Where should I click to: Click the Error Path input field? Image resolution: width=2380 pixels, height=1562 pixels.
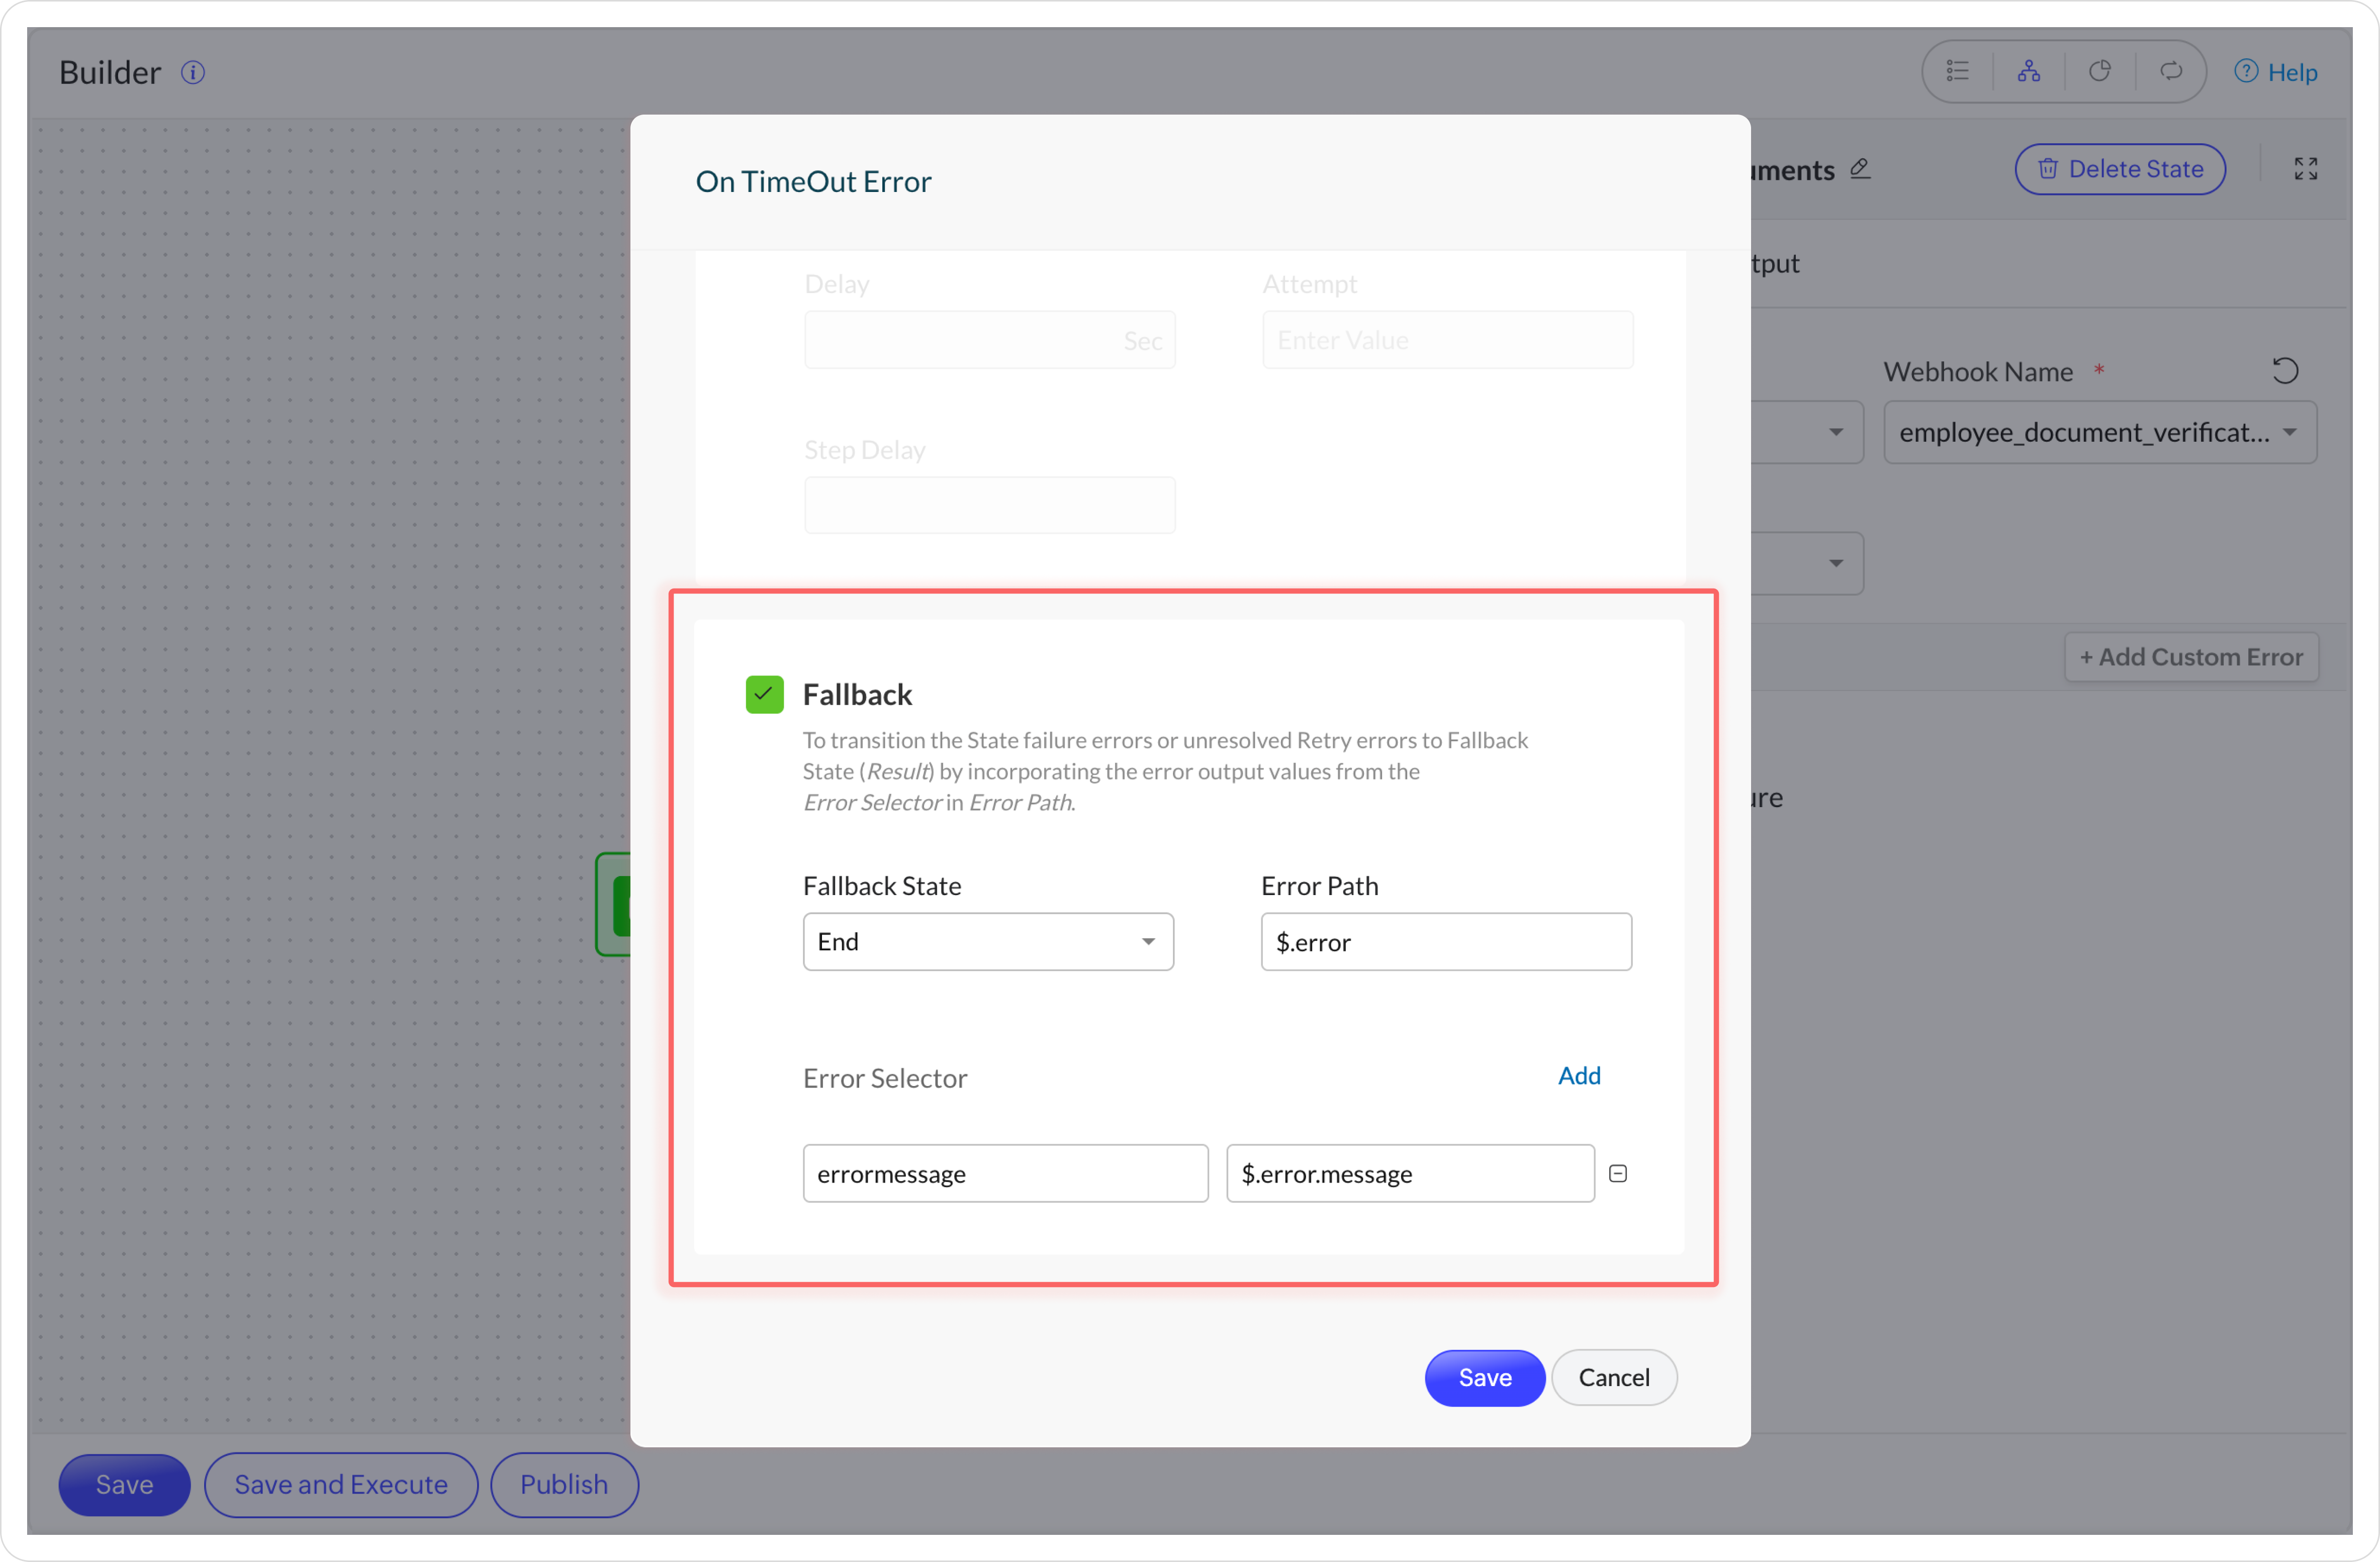(1445, 941)
